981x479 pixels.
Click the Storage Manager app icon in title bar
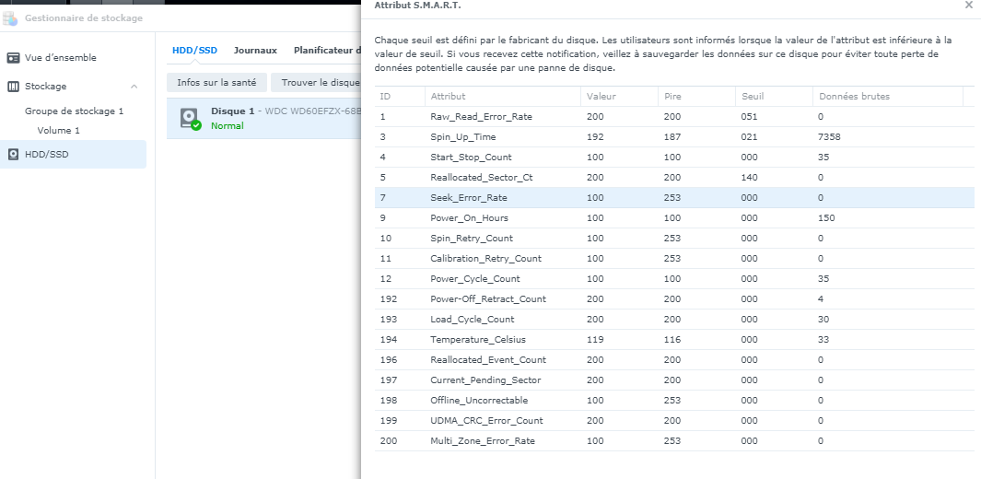[x=11, y=18]
